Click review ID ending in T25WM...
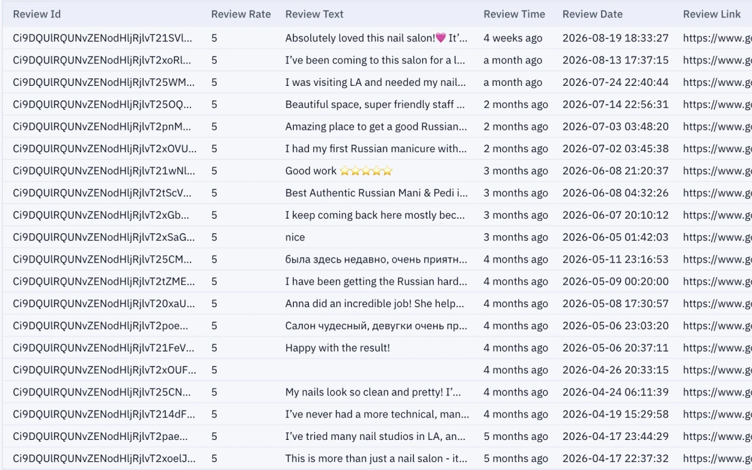 point(104,82)
